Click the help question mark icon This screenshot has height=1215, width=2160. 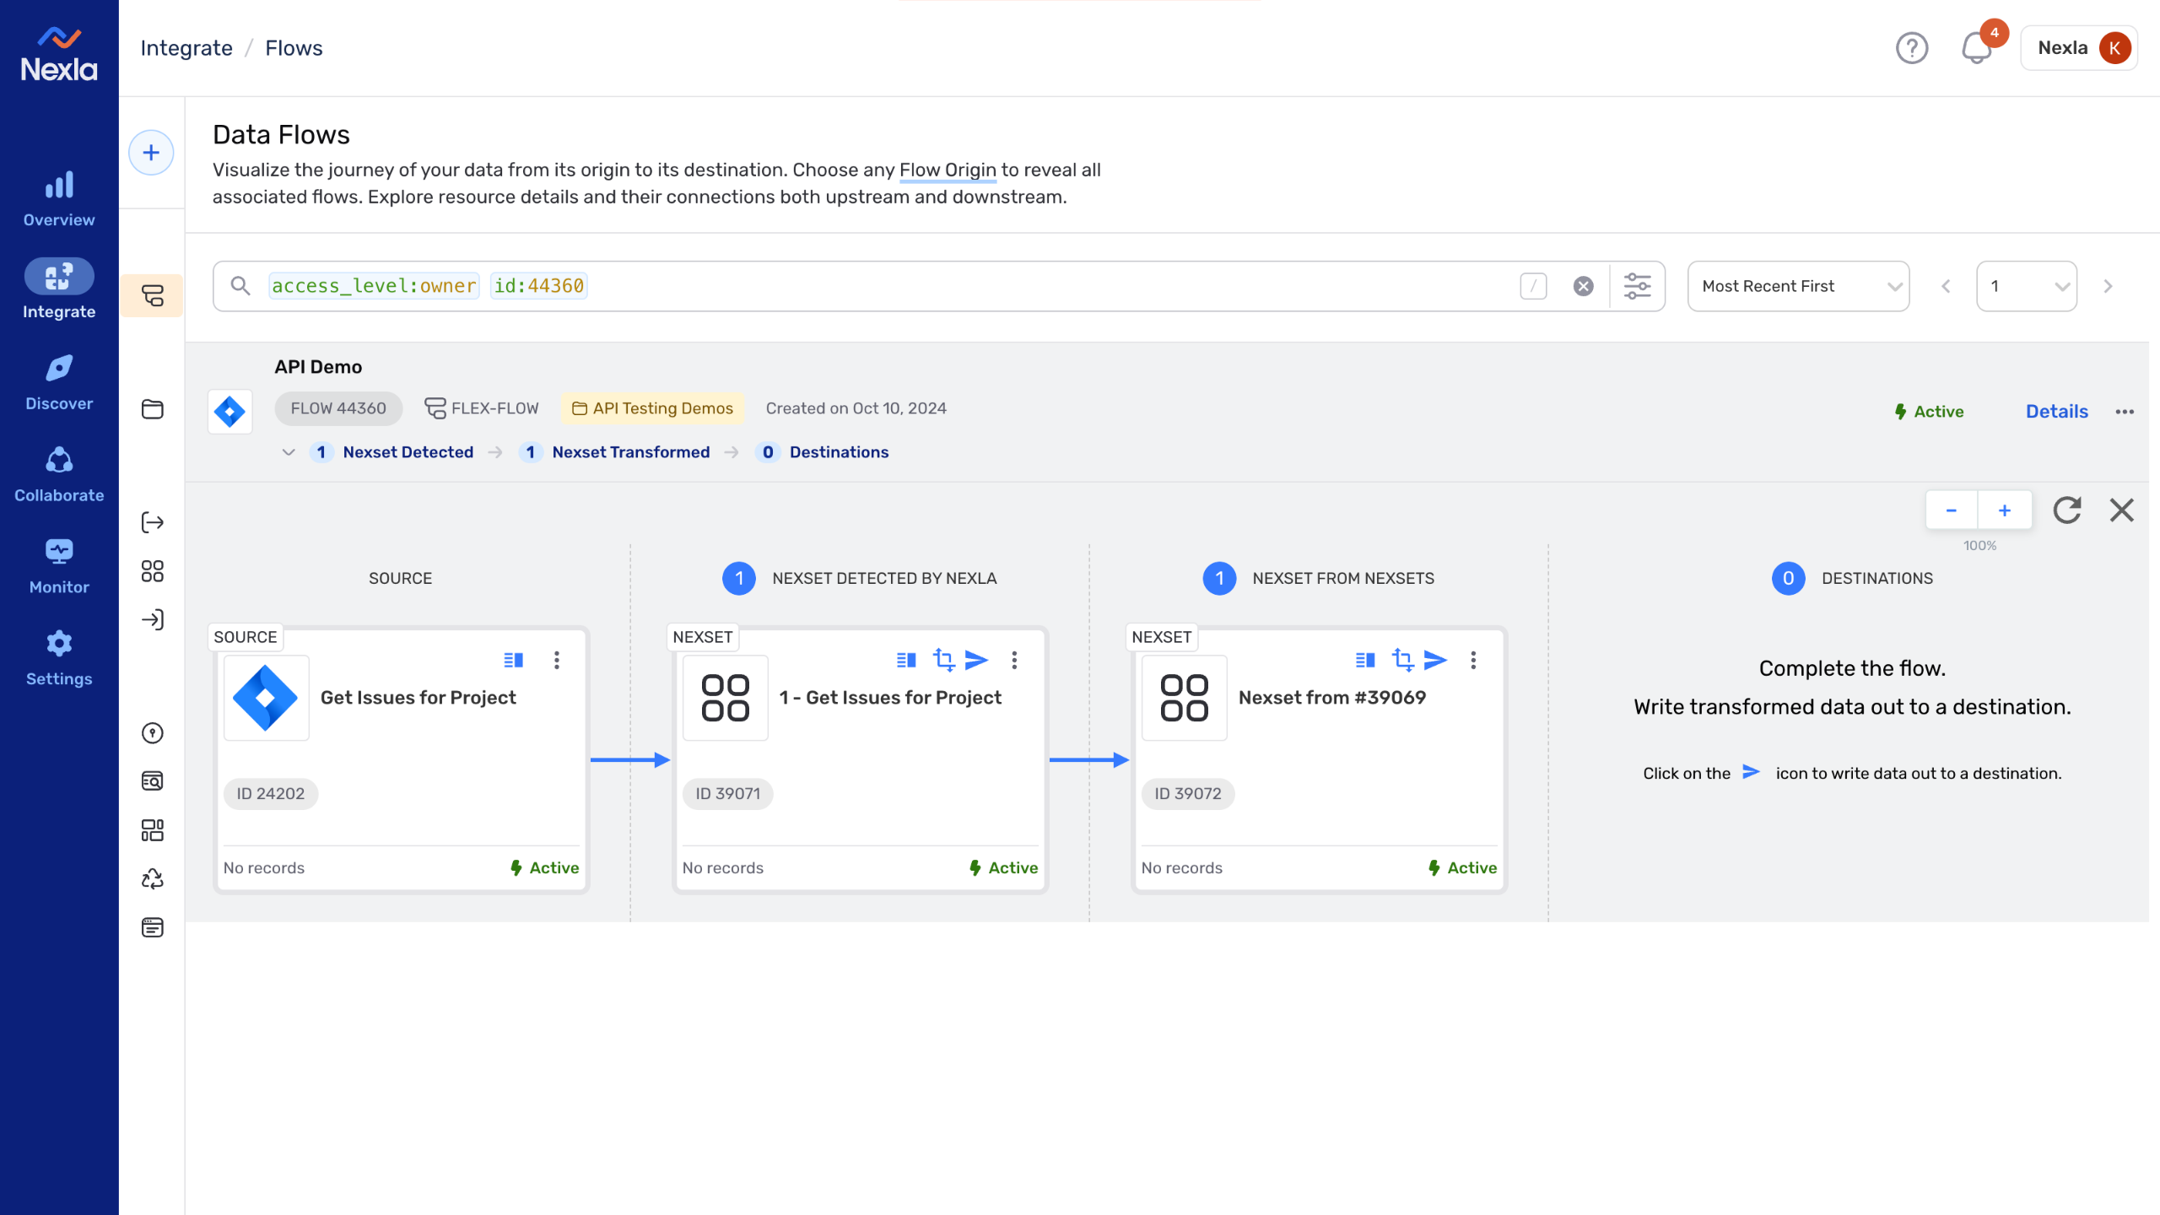[x=1911, y=48]
